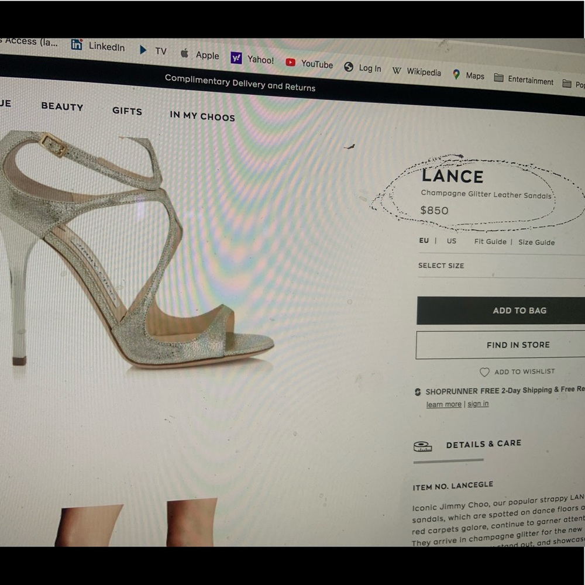Click the Wikipedia bookmark label

(424, 71)
